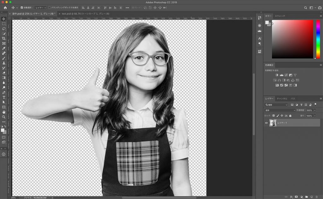The height and width of the screenshot is (199, 323).
Task: Switch to the チャンネル tab
Action: coord(282,99)
